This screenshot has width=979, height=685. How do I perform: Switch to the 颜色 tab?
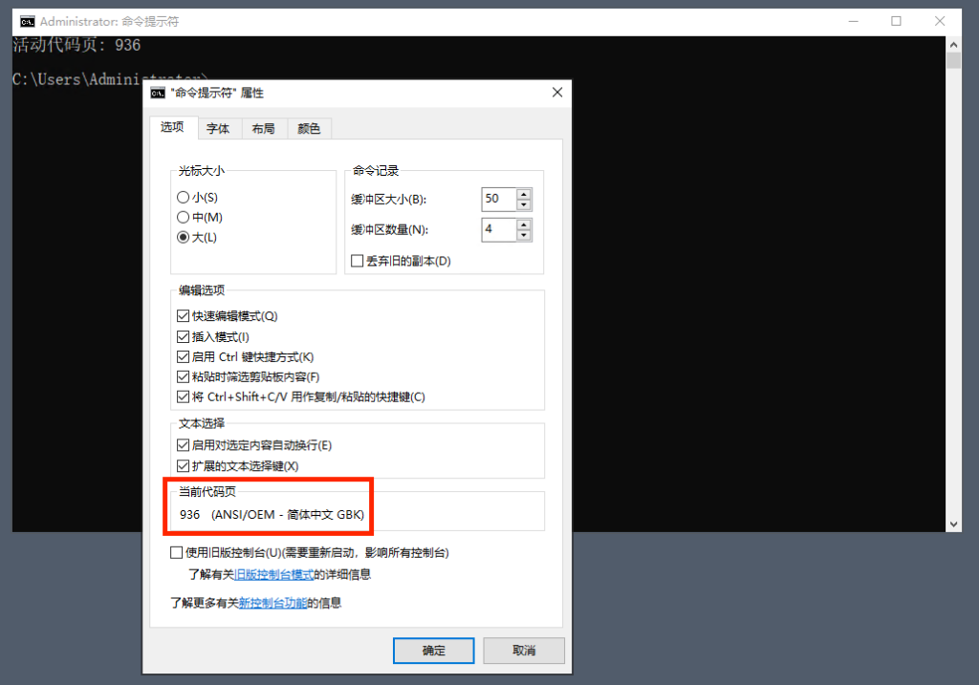pos(309,129)
